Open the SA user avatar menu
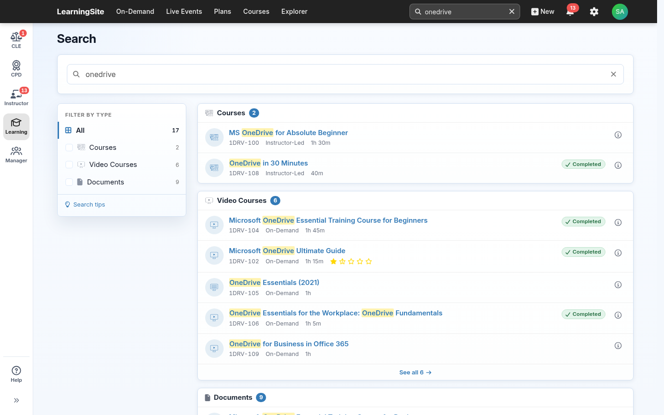The image size is (664, 415). coord(620,12)
